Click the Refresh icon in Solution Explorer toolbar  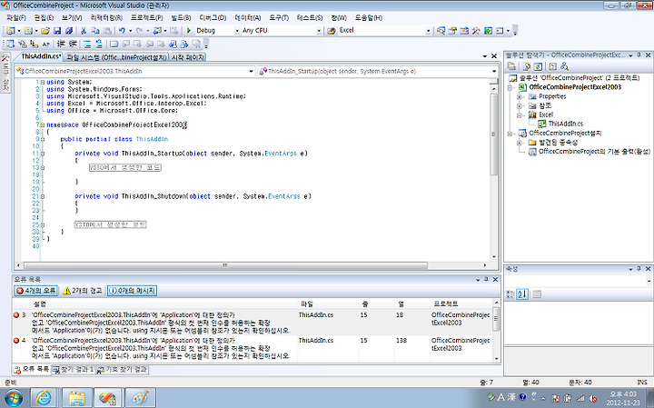pos(538,66)
